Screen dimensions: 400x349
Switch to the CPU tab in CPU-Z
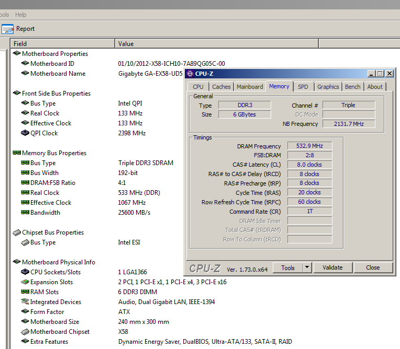tap(198, 87)
